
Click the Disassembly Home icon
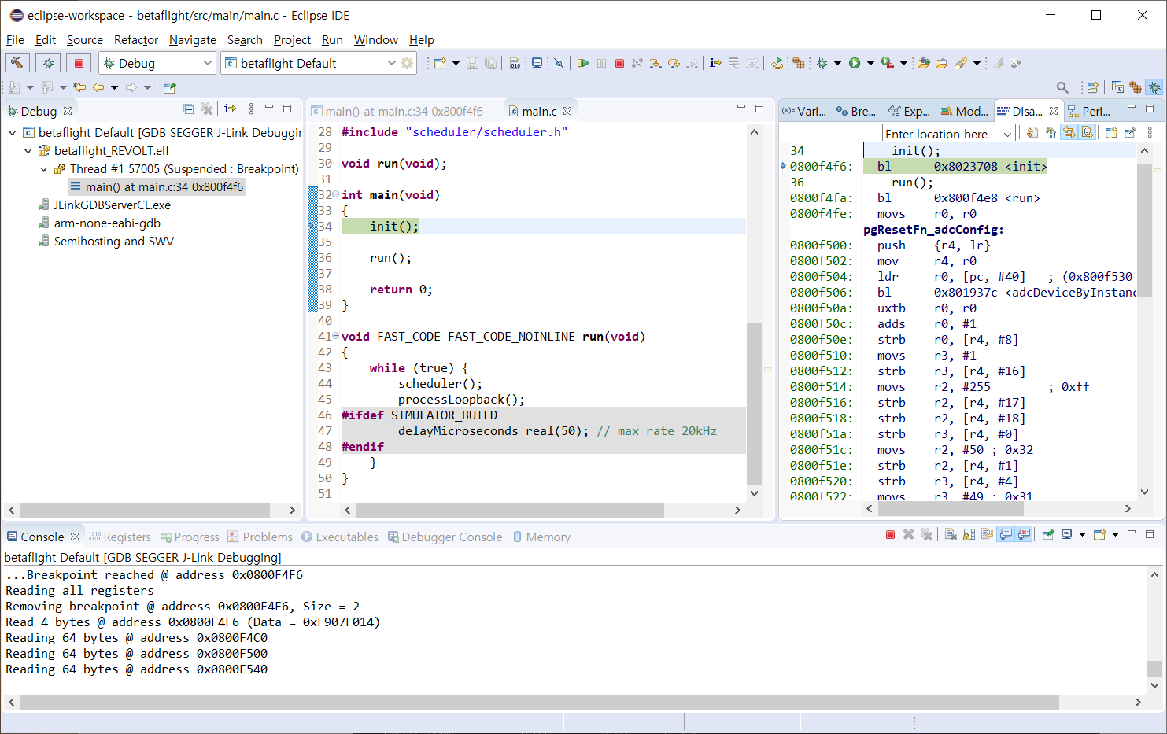(1051, 133)
